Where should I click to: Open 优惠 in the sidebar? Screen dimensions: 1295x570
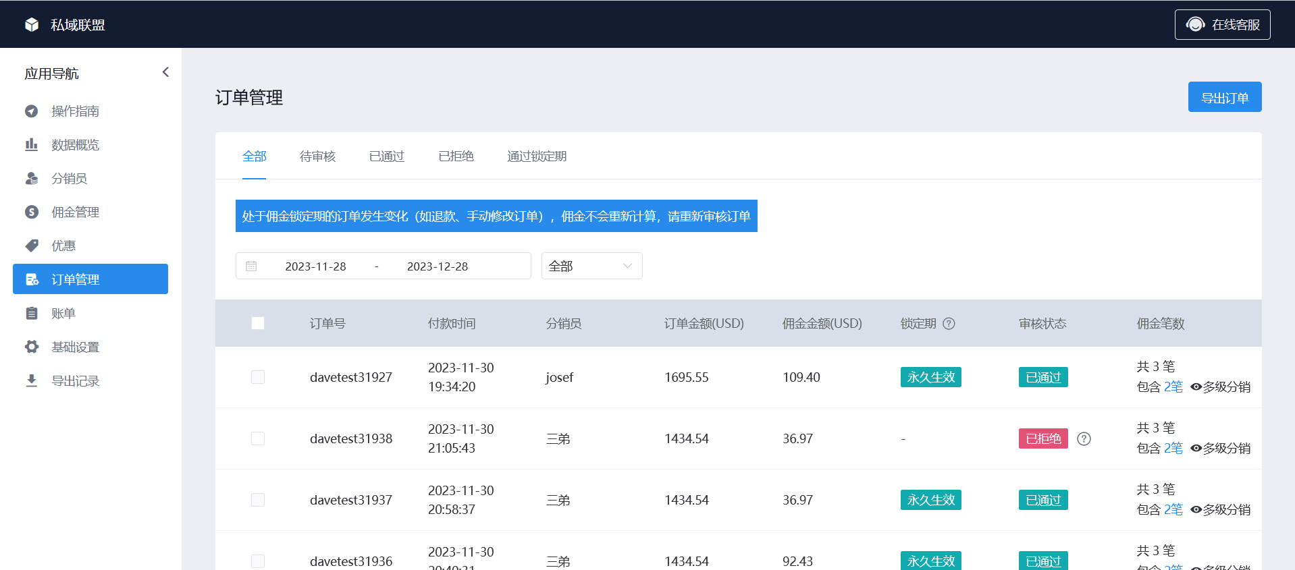pyautogui.click(x=90, y=246)
